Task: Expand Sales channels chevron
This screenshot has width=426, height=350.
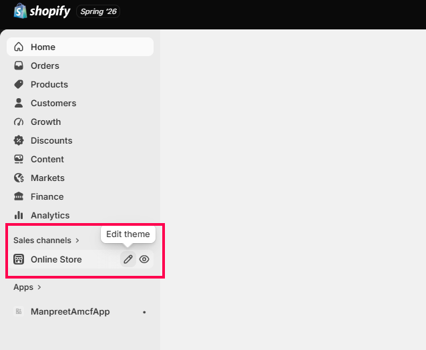Action: [x=77, y=240]
